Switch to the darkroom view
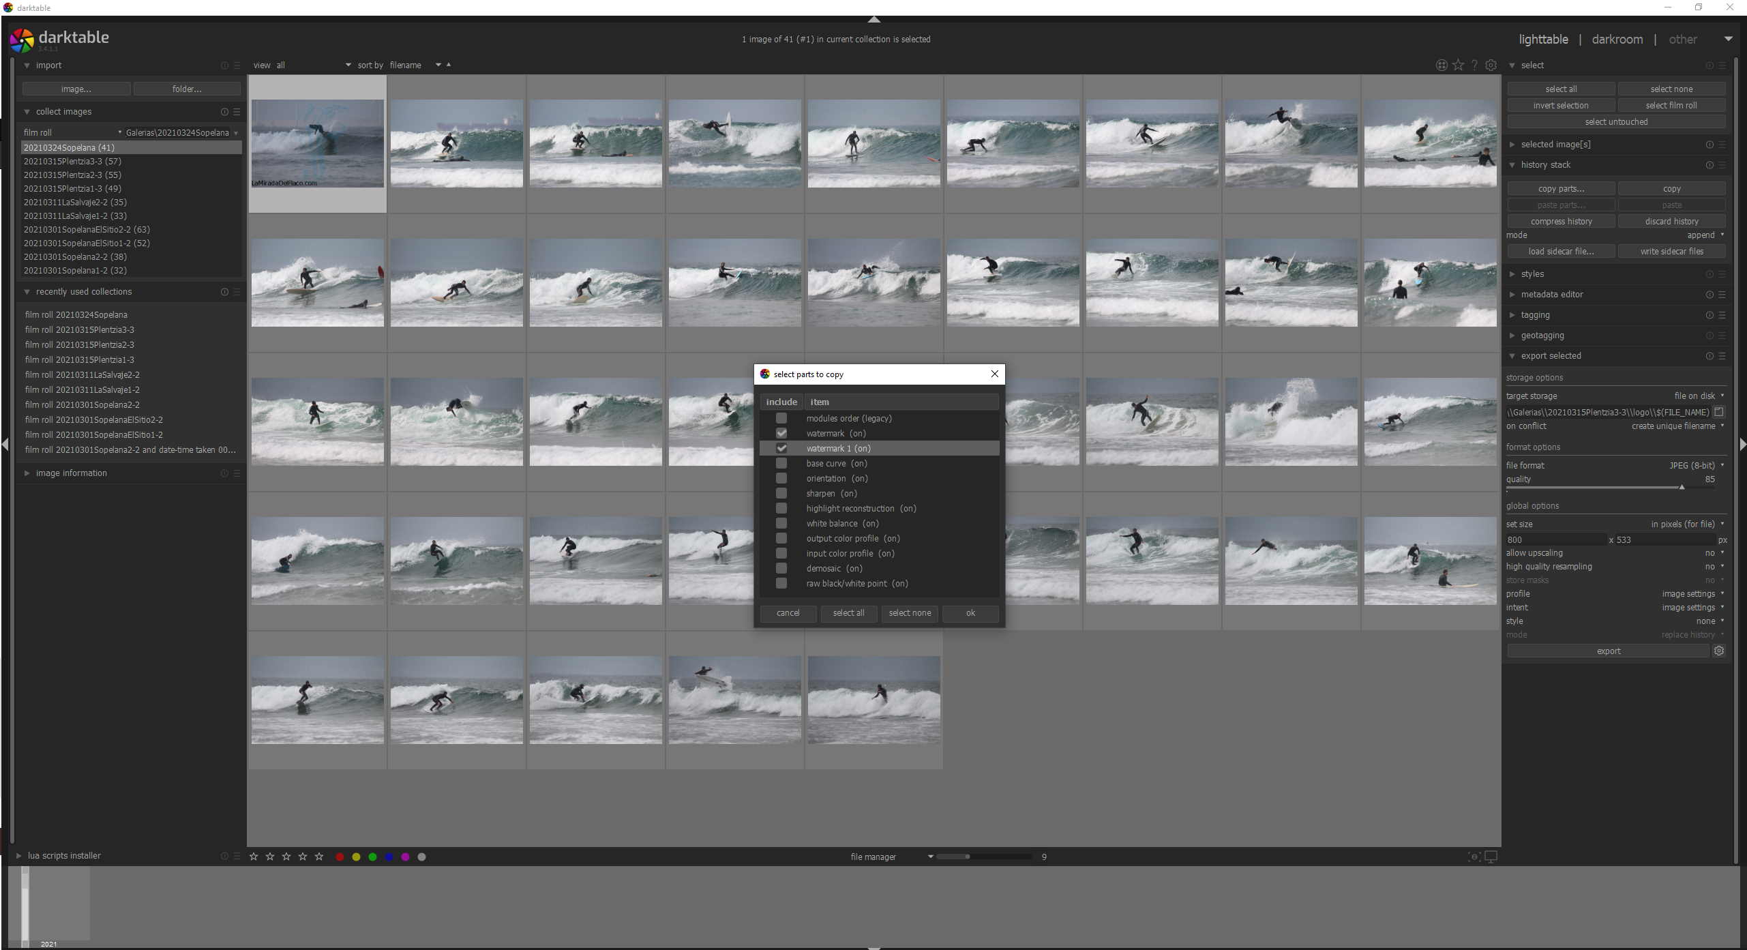 (x=1616, y=39)
